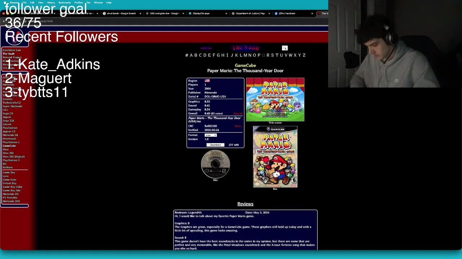
Task: Open the Disc image thumbnail
Action: [x=215, y=164]
